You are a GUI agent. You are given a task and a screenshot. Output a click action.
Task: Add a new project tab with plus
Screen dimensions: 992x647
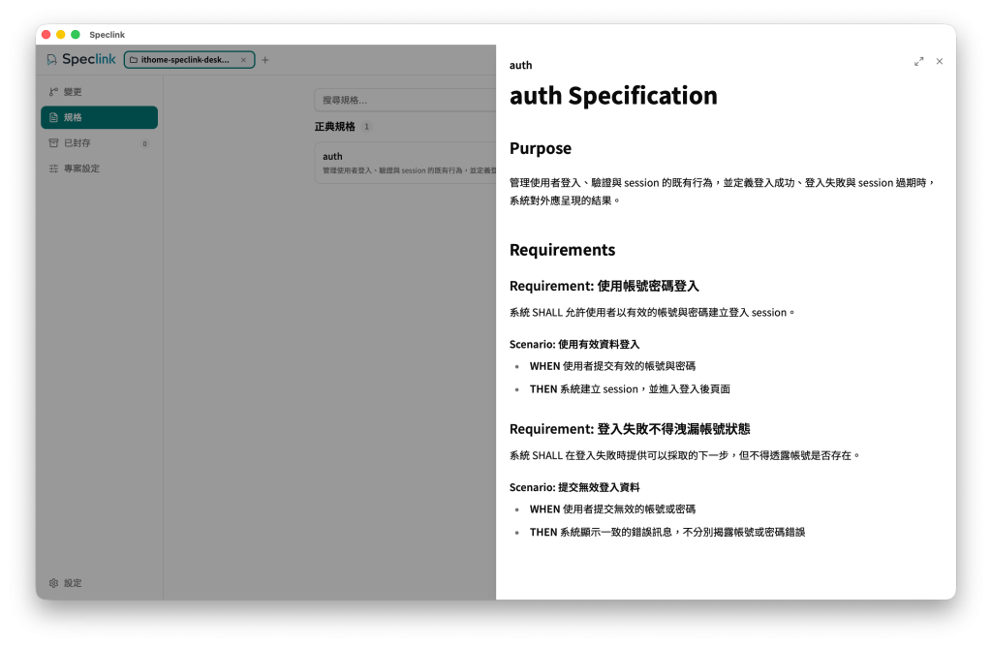click(265, 60)
